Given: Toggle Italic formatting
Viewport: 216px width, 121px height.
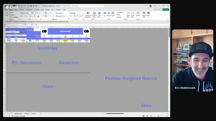Looking at the screenshot, I should tap(24, 16).
